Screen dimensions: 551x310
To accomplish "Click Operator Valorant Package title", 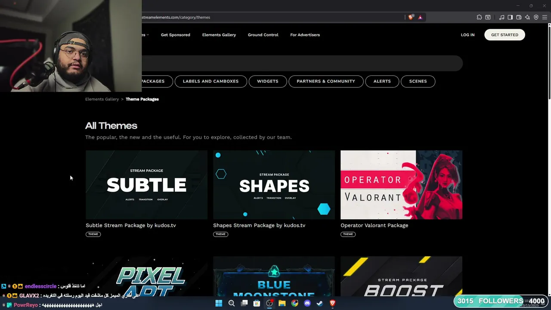I will 375,225.
